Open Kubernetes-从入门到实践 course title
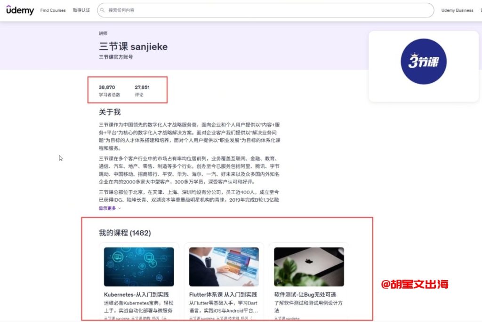The image size is (482, 322). pos(136,294)
